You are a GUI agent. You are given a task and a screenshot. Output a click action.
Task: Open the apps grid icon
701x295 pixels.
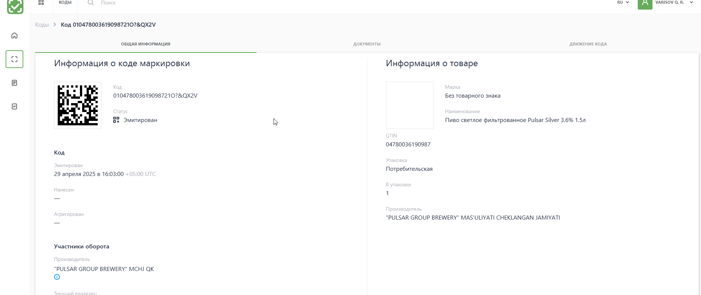point(41,3)
